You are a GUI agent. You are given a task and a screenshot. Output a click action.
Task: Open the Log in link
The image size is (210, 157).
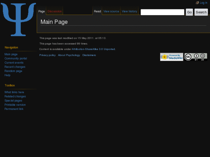pyautogui.click(x=203, y=3)
